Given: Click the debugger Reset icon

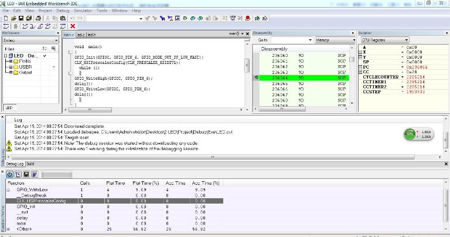Looking at the screenshot, I should (6, 26).
